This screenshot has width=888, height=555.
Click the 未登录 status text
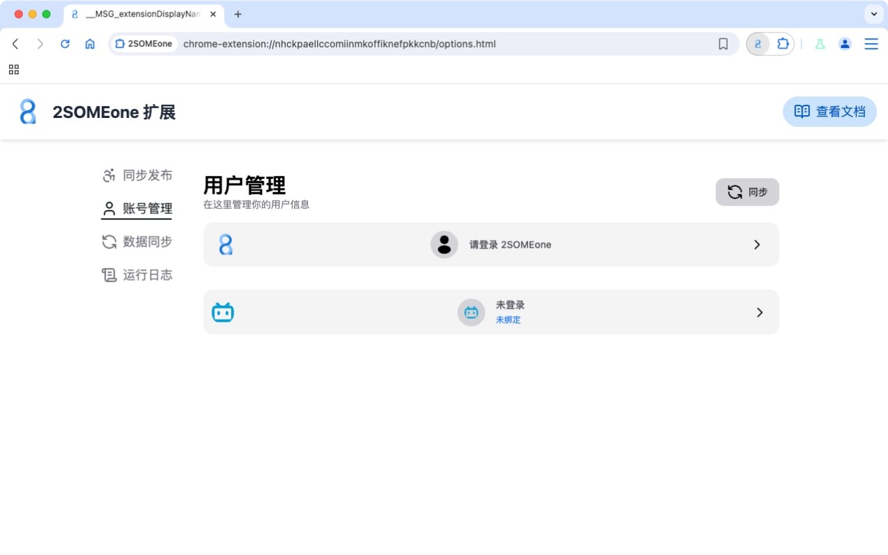point(510,305)
